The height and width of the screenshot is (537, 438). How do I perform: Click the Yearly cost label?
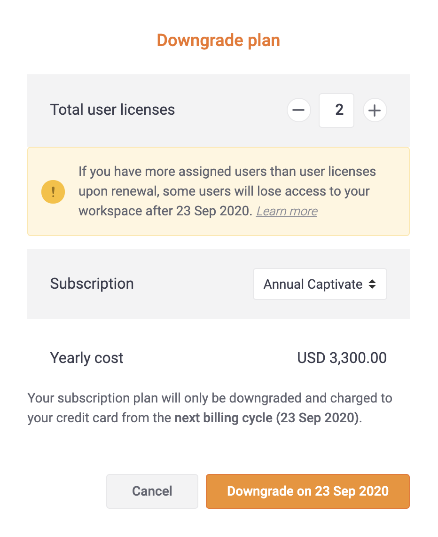(86, 358)
